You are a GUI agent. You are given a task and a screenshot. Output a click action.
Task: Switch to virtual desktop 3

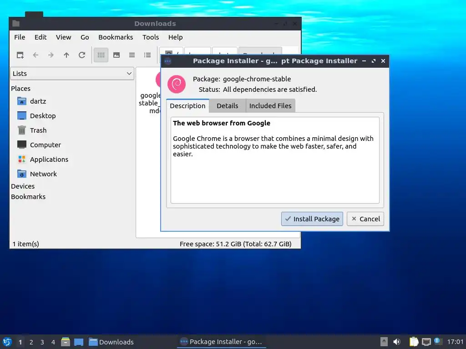(x=42, y=342)
